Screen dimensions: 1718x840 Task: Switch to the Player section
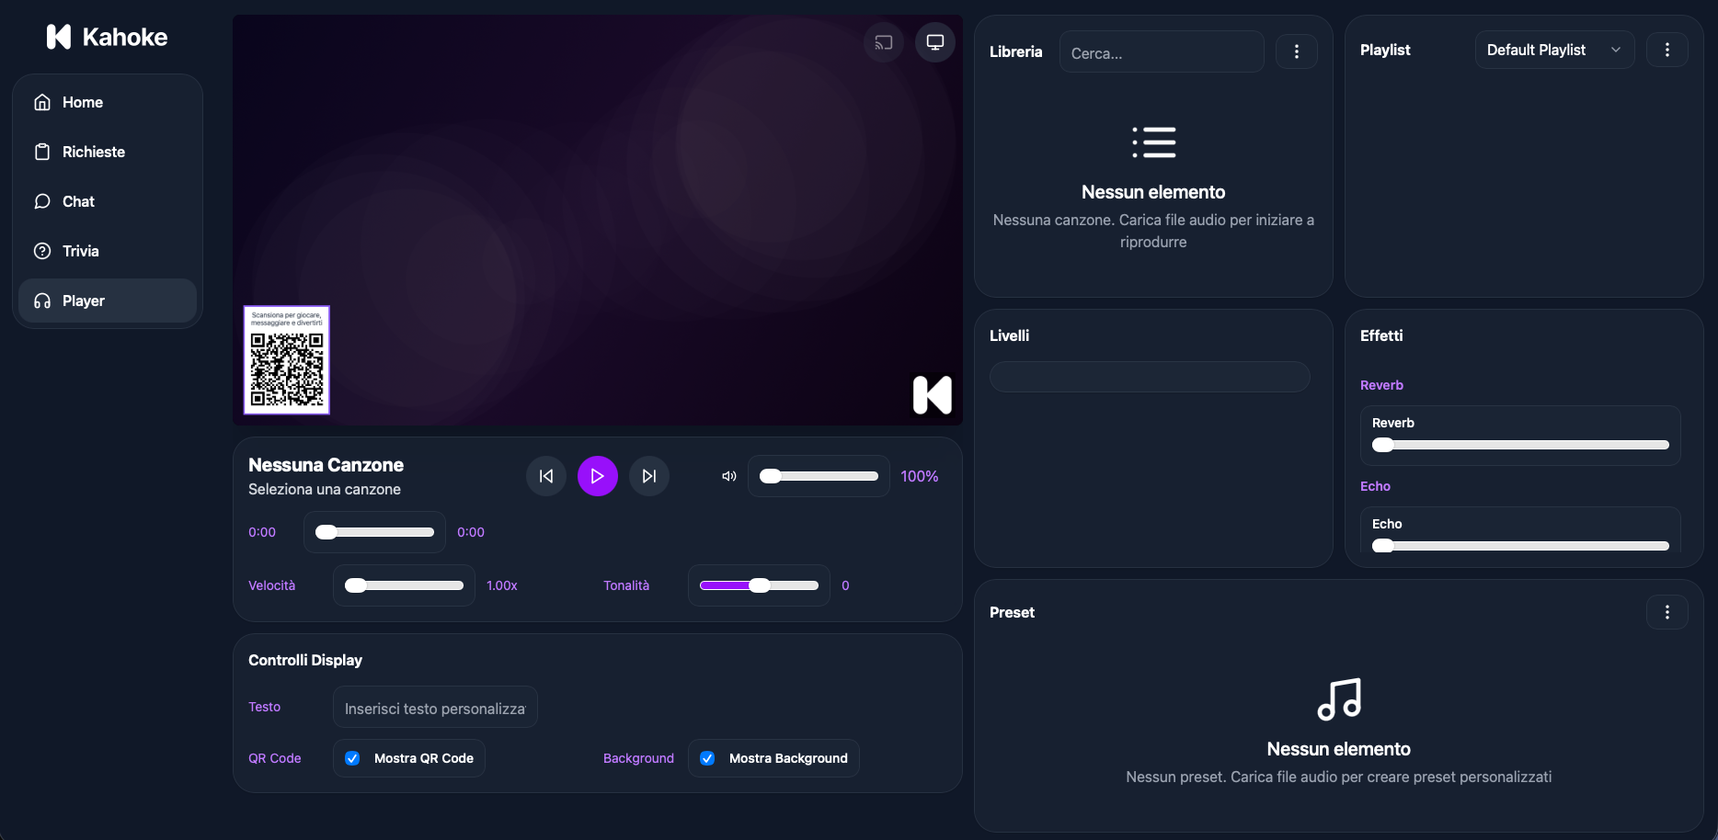click(x=83, y=301)
